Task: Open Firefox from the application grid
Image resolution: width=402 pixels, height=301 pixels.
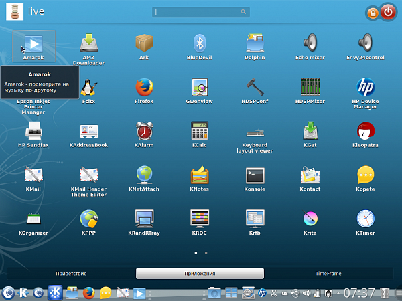Action: point(144,90)
